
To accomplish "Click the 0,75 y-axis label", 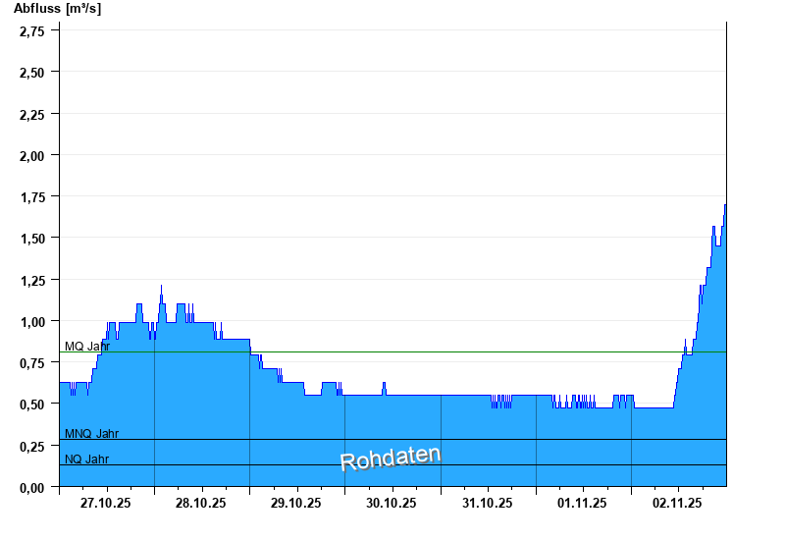I will [x=32, y=363].
